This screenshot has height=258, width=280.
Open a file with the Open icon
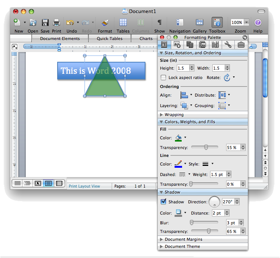[33, 22]
